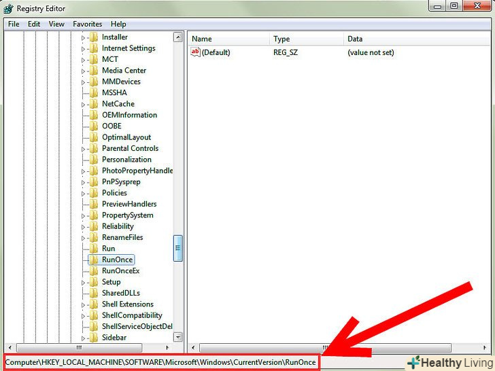Click the Internet Settings folder icon
Image resolution: width=495 pixels, height=371 pixels.
click(94, 48)
